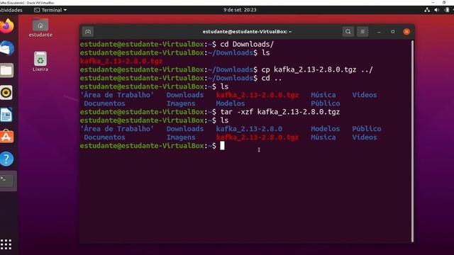This screenshot has height=255, width=454.
Task: Open the estudante home folder desktop icon
Action: click(x=40, y=28)
